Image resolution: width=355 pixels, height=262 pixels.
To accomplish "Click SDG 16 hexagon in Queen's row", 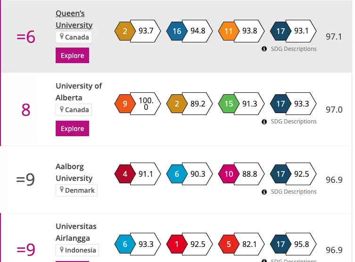I will pyautogui.click(x=177, y=31).
